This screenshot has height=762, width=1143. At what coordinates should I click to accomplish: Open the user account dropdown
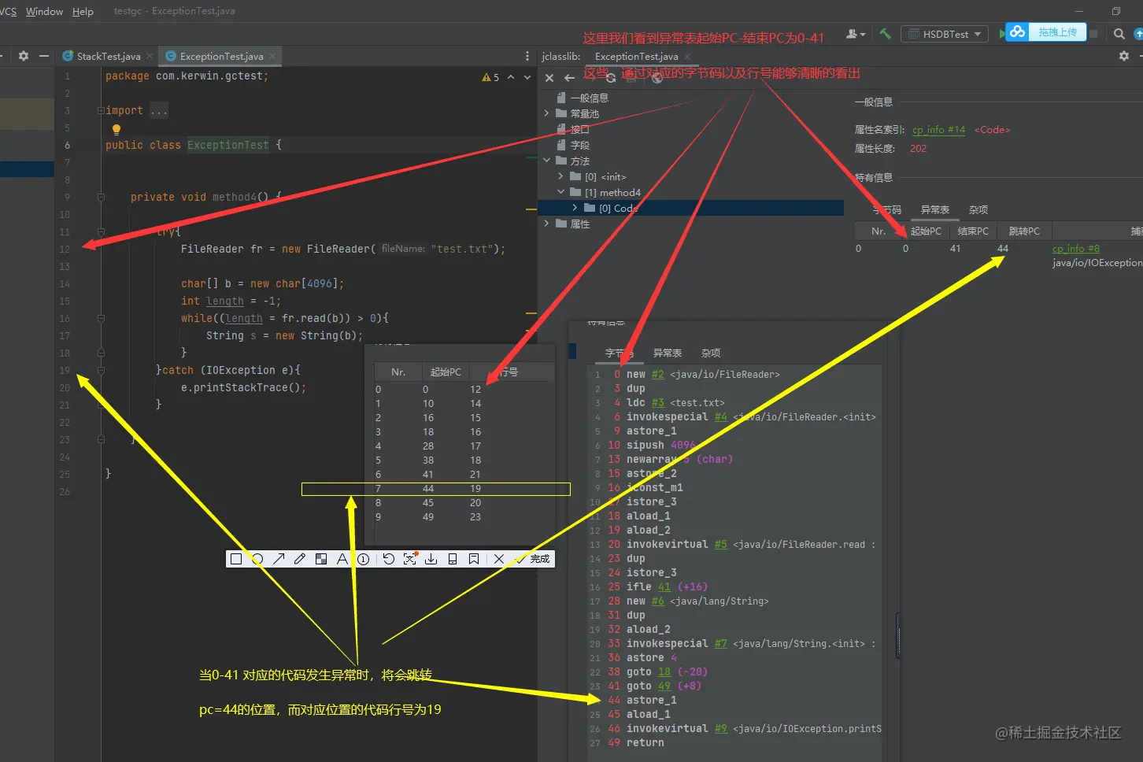[856, 34]
